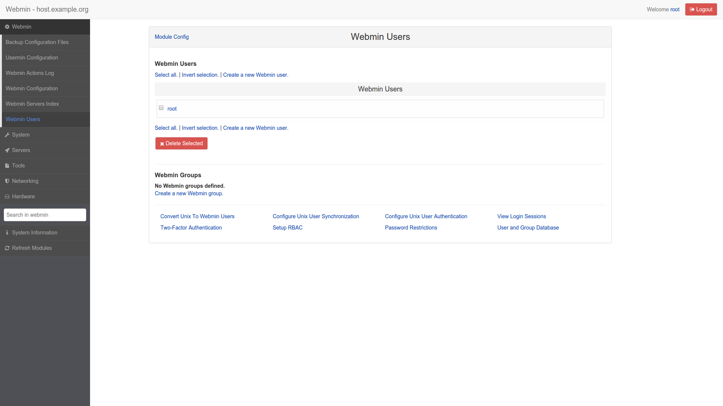The width and height of the screenshot is (723, 406).
Task: Open Webmin Actions Log module
Action: coord(46,73)
